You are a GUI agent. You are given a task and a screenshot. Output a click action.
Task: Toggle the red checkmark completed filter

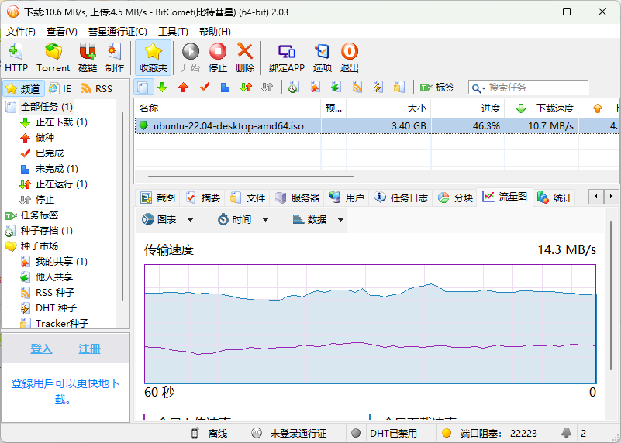pos(205,88)
